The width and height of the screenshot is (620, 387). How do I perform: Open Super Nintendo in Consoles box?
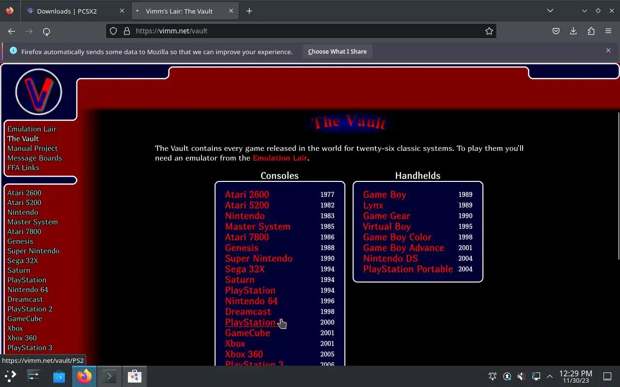tap(259, 258)
